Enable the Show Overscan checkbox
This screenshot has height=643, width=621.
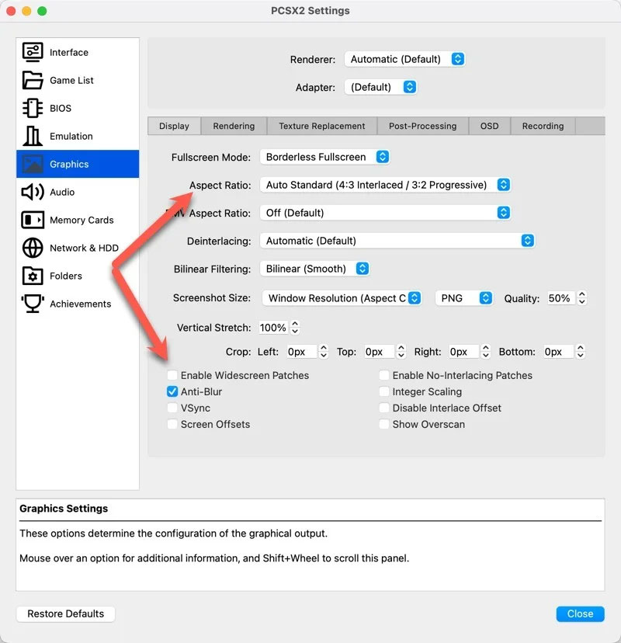pos(384,424)
